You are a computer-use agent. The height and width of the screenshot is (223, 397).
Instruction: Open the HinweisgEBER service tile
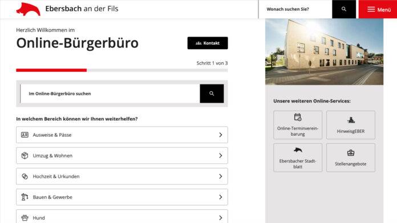(351, 125)
